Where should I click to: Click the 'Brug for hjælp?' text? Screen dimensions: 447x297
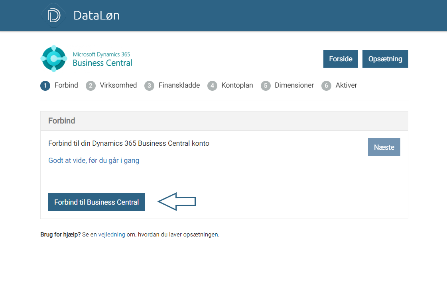pyautogui.click(x=61, y=234)
